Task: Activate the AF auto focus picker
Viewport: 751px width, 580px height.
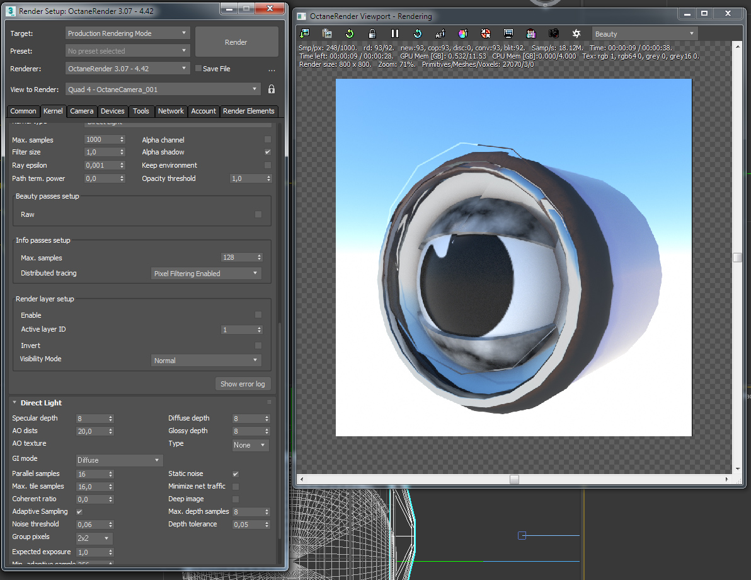Action: point(440,33)
